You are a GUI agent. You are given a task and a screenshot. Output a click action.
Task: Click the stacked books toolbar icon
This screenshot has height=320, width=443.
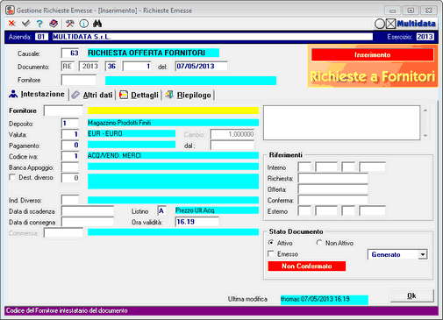tap(54, 23)
